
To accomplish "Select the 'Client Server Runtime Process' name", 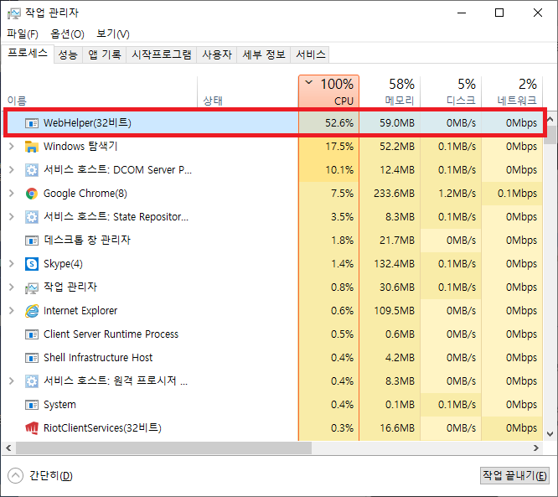I will click(111, 334).
